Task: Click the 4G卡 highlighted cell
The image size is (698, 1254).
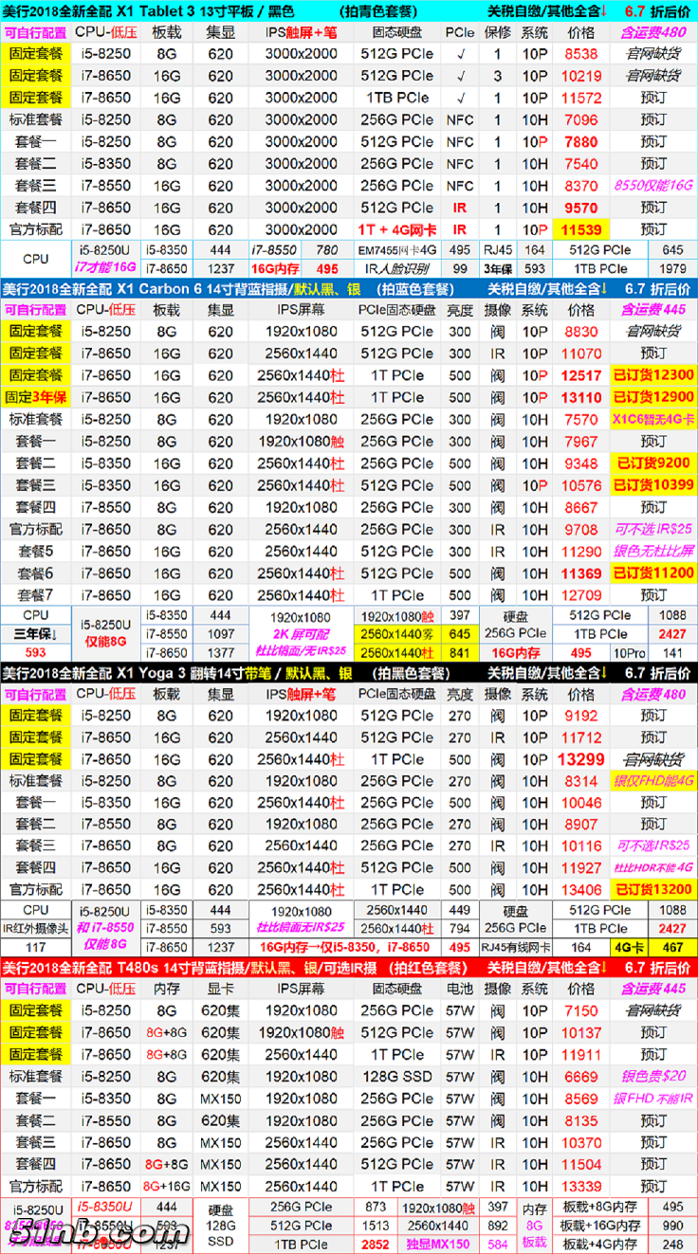Action: (628, 947)
